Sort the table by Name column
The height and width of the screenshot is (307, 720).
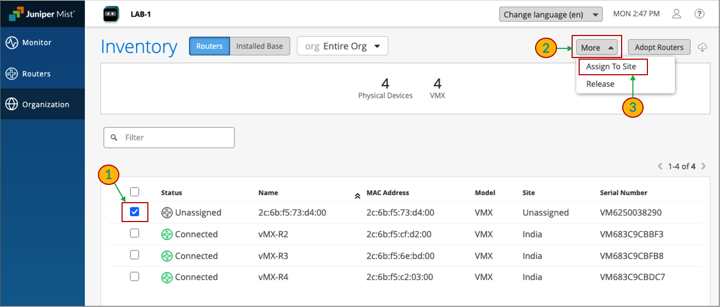click(268, 193)
